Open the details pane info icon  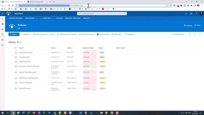[195, 34]
